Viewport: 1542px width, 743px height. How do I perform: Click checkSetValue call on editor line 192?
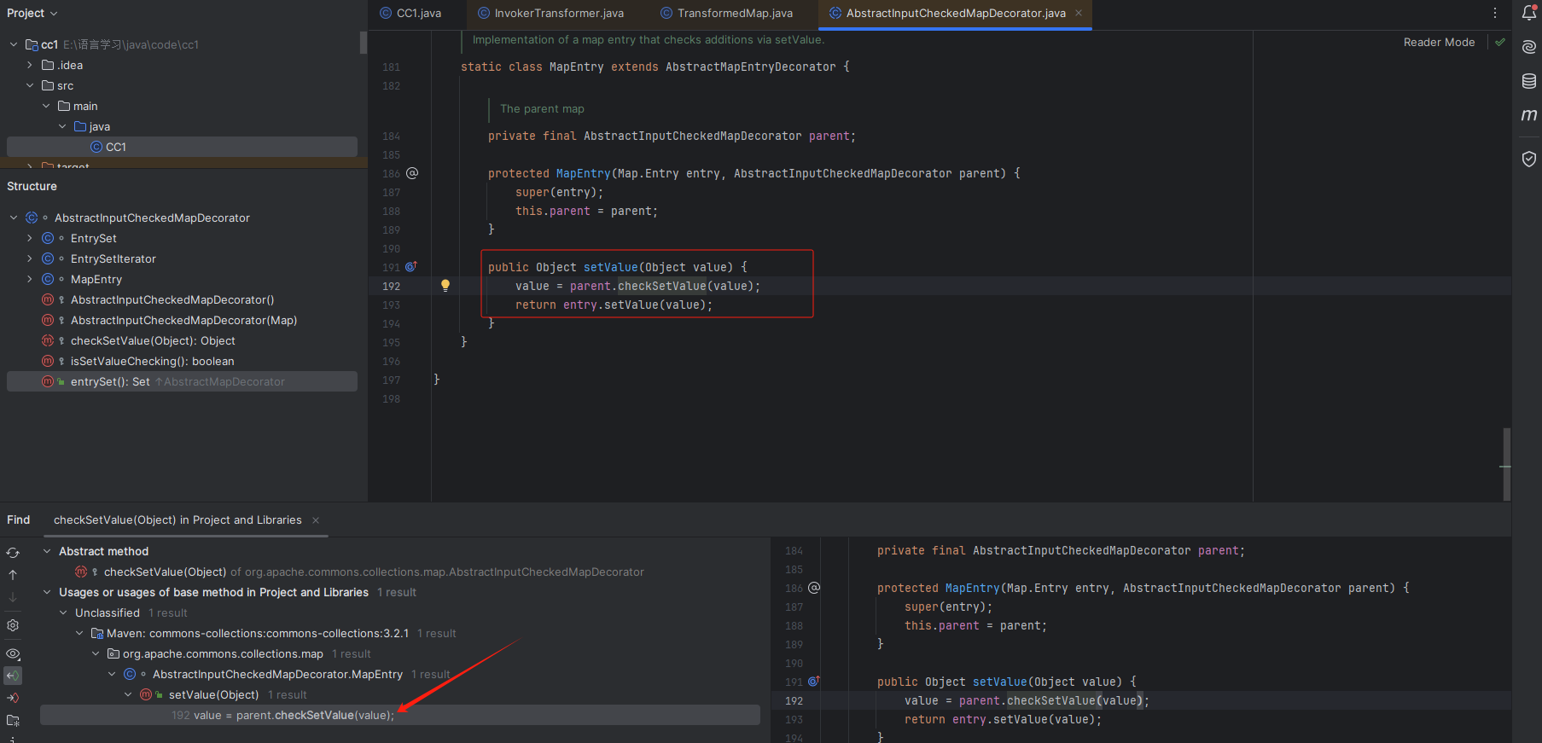click(661, 286)
